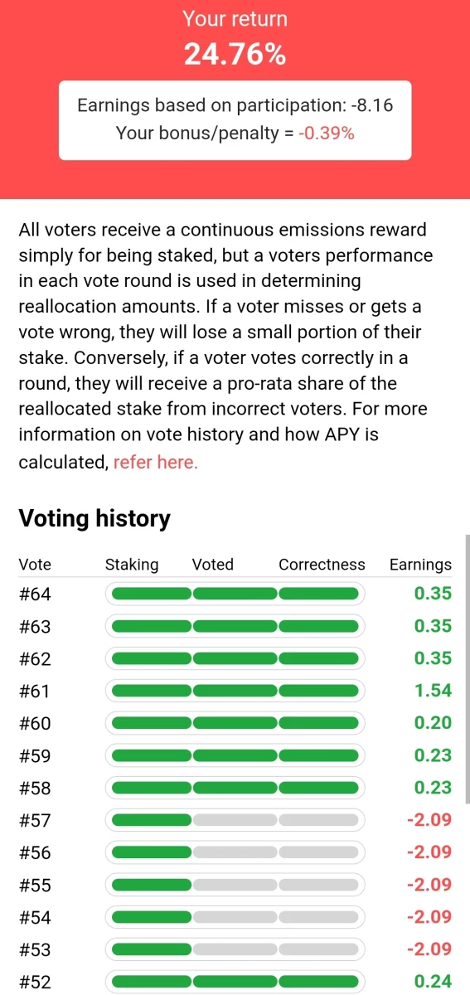Select vote #52 row label
The image size is (470, 995).
click(35, 982)
